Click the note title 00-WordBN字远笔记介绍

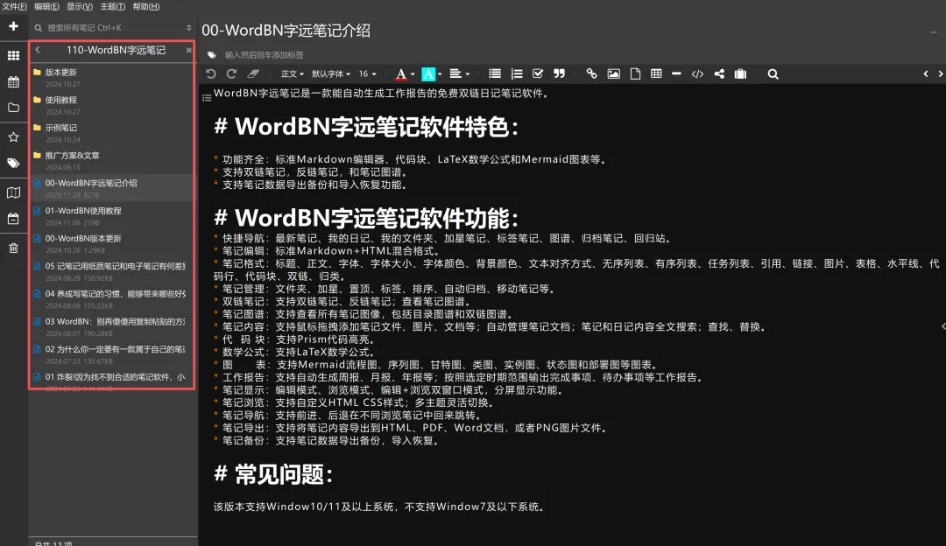click(286, 31)
